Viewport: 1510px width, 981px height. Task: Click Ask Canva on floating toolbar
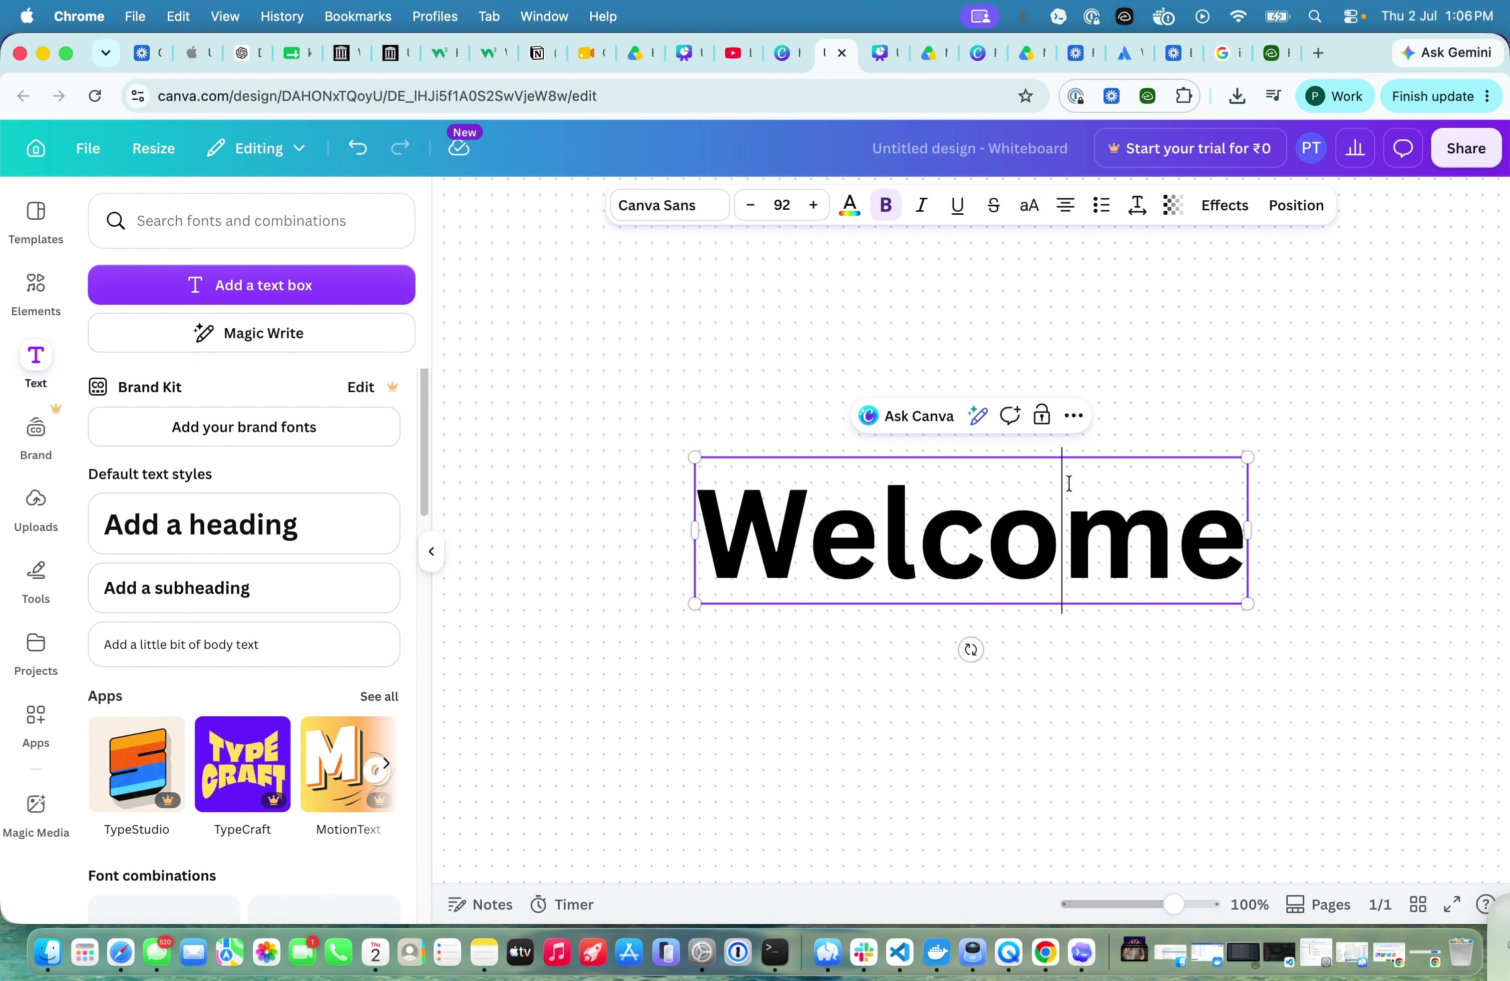click(906, 416)
